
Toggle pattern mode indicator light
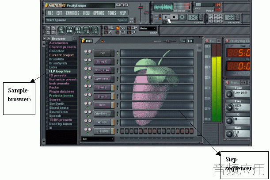(160, 15)
